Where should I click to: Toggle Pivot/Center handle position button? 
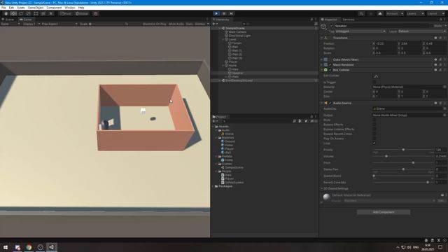coord(66,14)
